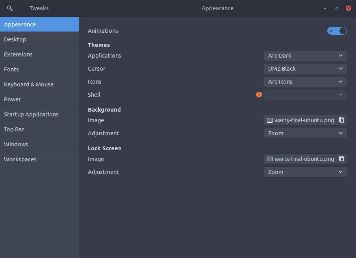Viewport: 356px width, 258px height.
Task: Switch to the Extensions section
Action: (39, 54)
